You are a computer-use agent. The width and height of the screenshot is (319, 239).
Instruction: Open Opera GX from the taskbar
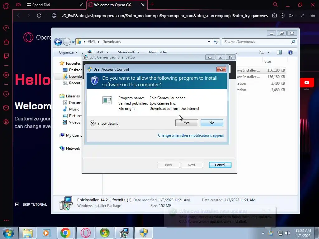[x=86, y=233]
